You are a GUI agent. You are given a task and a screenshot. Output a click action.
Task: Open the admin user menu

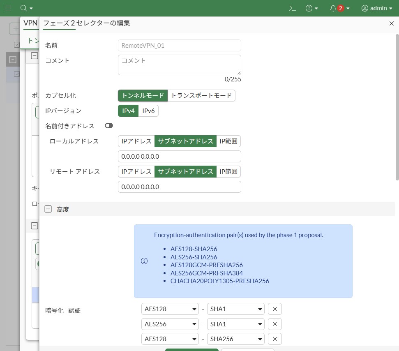[x=376, y=8]
